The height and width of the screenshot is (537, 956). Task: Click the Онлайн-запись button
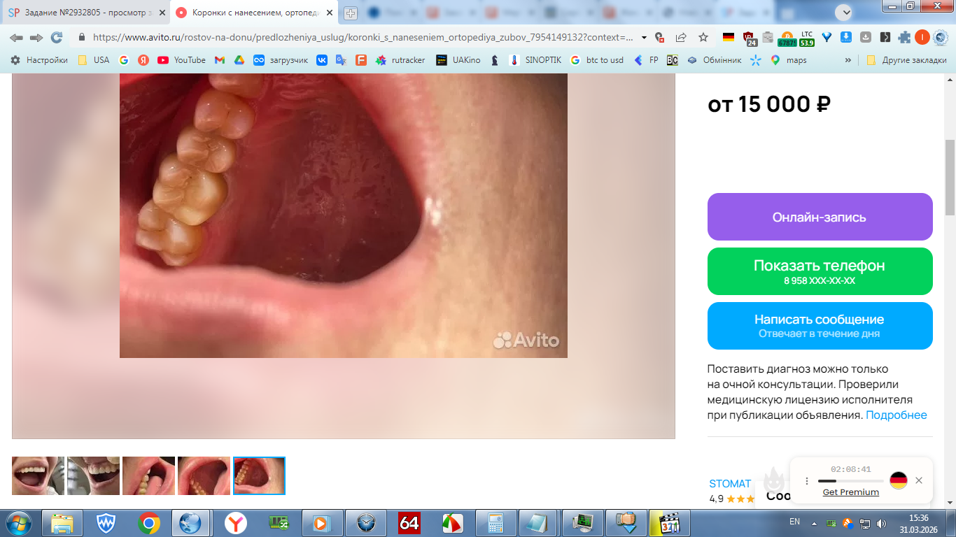click(x=820, y=217)
